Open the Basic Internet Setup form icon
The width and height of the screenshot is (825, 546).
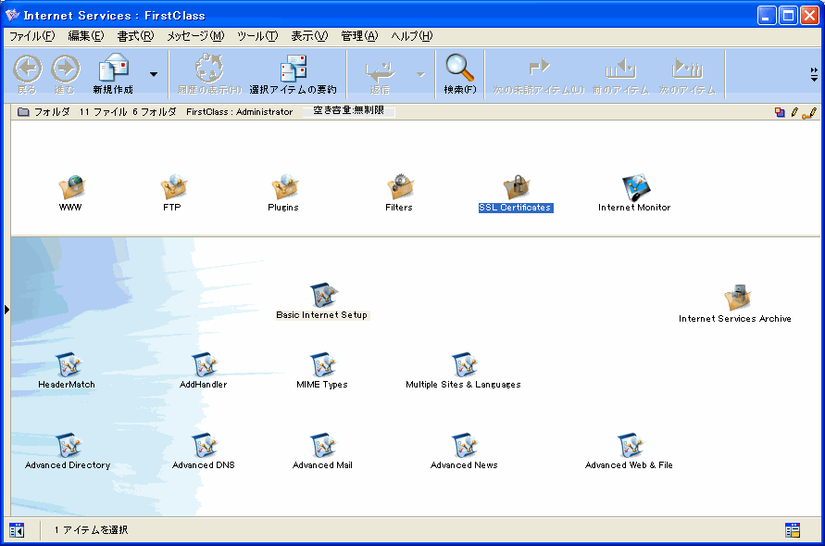pyautogui.click(x=323, y=296)
